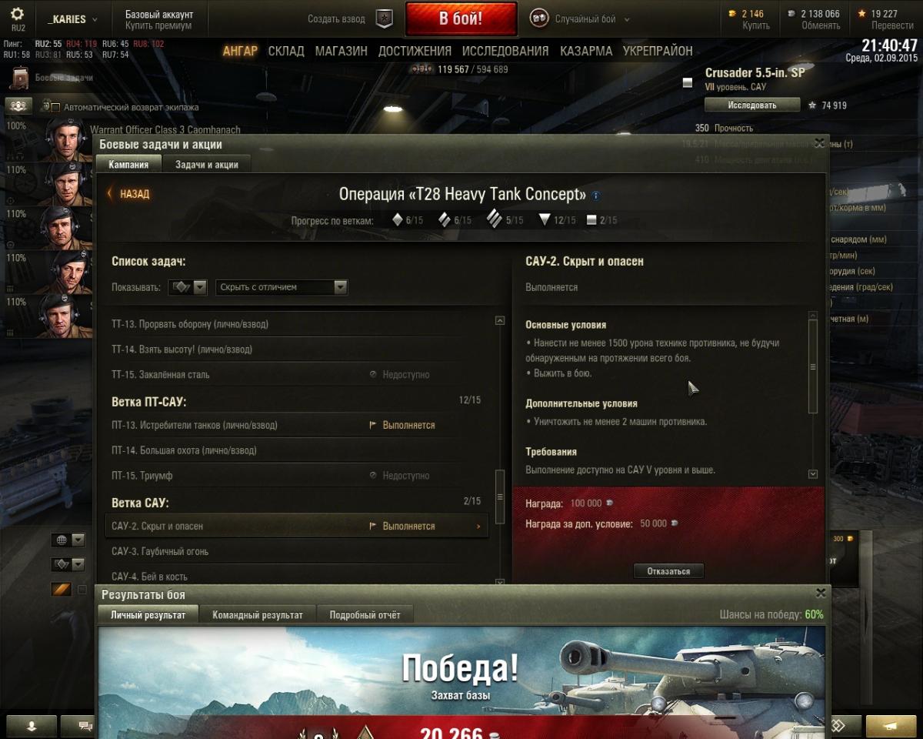The height and width of the screenshot is (739, 923).
Task: Select the tank destroyer branch progress icon
Action: click(x=545, y=220)
